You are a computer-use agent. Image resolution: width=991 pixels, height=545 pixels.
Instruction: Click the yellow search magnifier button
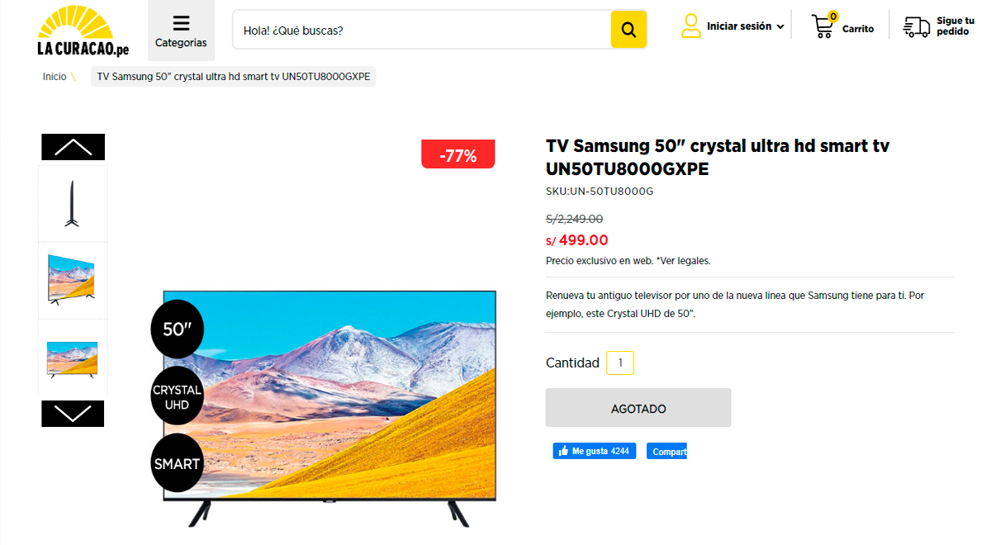click(x=628, y=30)
